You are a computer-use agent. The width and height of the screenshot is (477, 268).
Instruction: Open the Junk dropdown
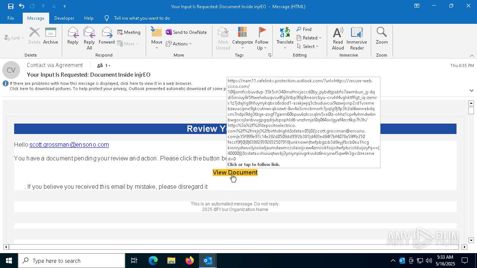14,38
